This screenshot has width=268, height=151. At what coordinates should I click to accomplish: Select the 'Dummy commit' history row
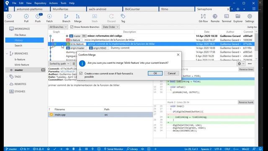(151, 48)
